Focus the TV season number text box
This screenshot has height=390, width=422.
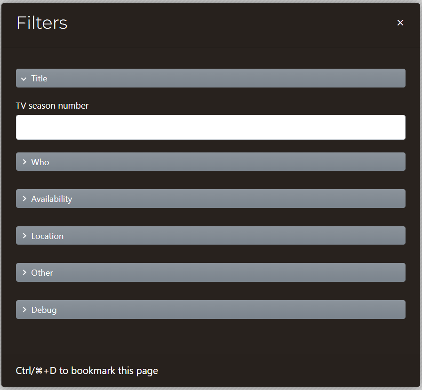(x=210, y=127)
